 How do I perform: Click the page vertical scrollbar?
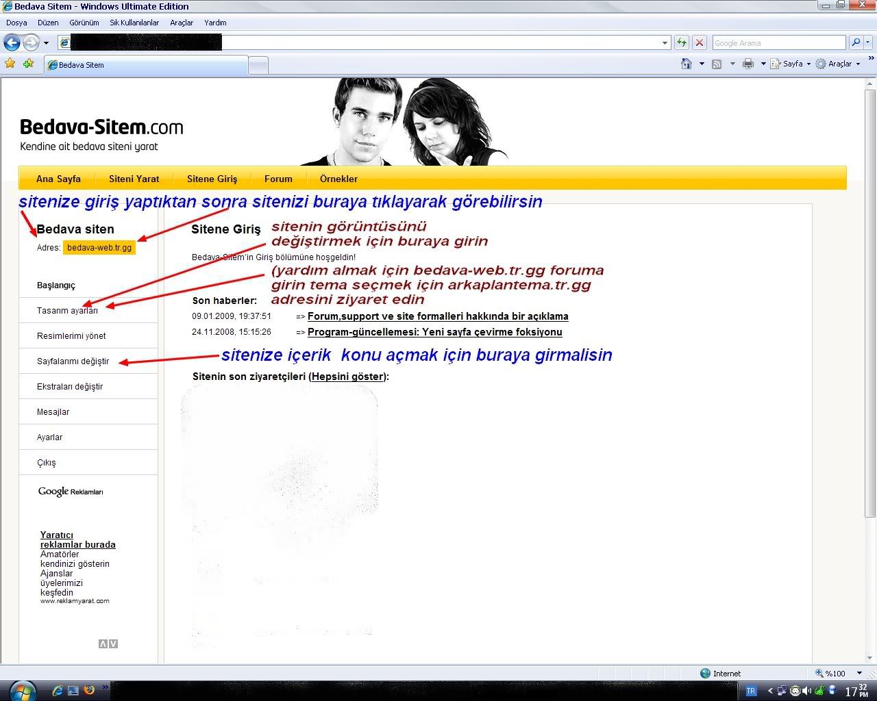click(x=870, y=302)
